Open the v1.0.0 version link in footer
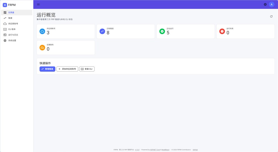Image resolution: width=278 pixels, height=152 pixels. point(137,150)
